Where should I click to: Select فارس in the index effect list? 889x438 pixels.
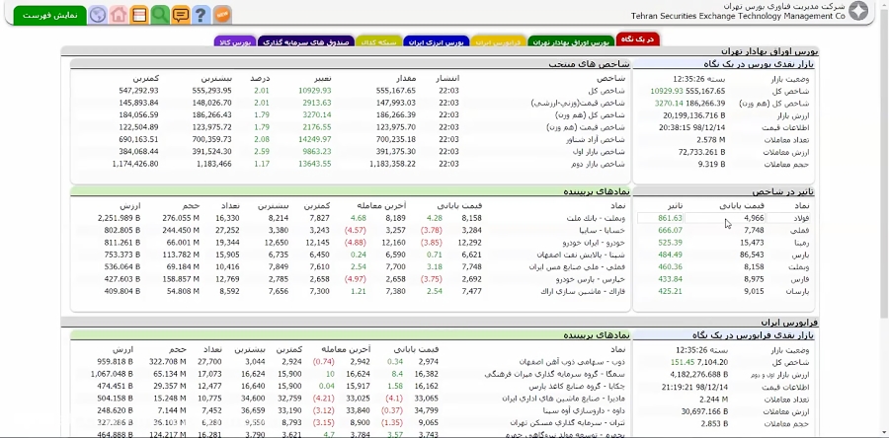click(801, 279)
